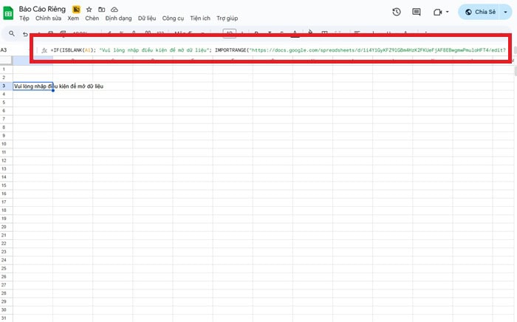
Task: Click the search magnifier in toolbar
Action: click(x=13, y=33)
